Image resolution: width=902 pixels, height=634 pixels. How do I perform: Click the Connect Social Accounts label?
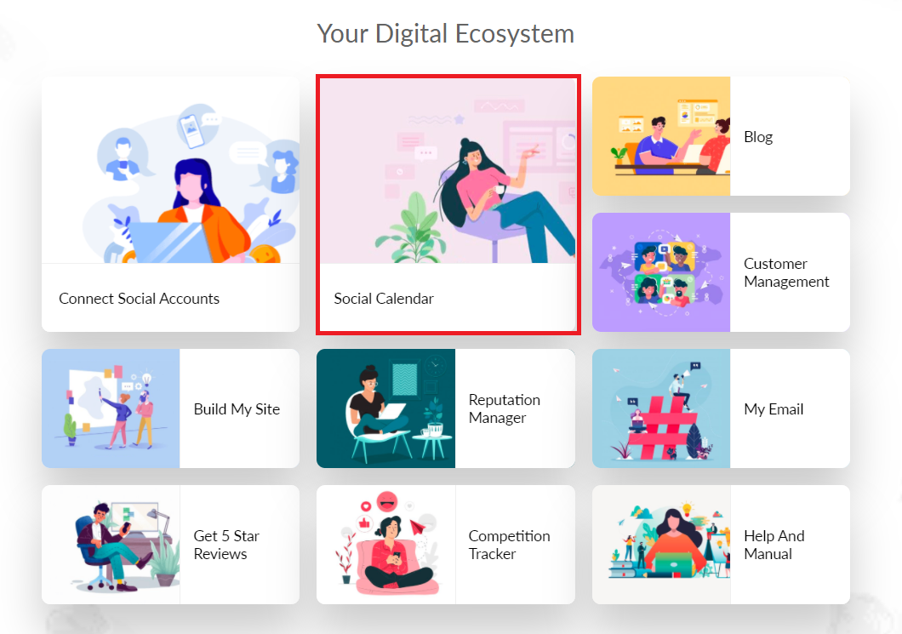[140, 299]
